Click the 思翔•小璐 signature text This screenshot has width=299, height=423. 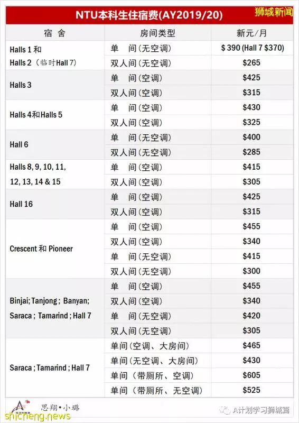pyautogui.click(x=60, y=407)
